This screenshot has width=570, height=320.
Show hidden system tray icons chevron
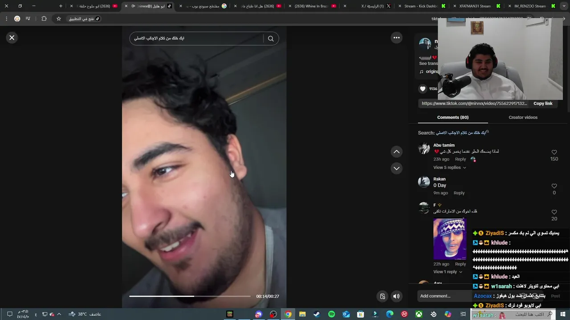(x=59, y=314)
